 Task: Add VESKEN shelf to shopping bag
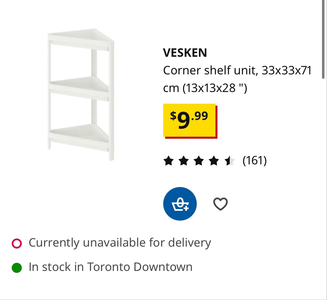(x=180, y=204)
